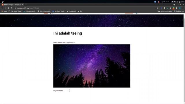
Task: Close the Edit Postingan tab
Action: 22,5
